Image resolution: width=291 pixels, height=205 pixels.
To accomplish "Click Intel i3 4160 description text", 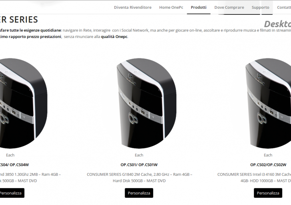I will coord(254,177).
